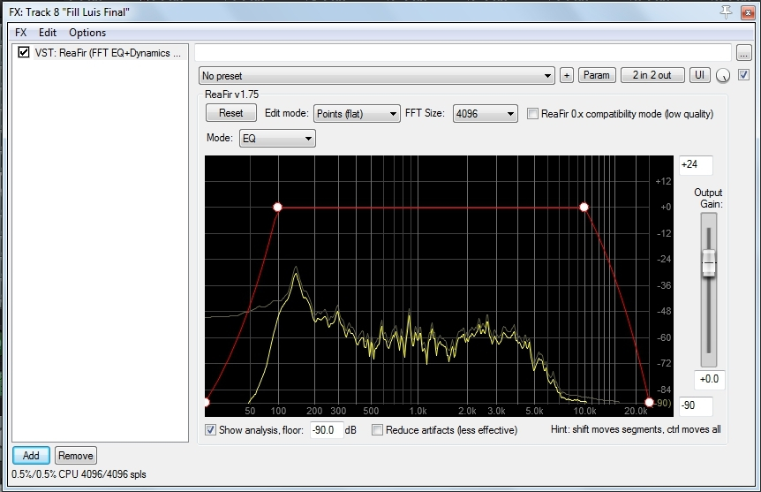Open the Edit menu
Viewport: 761px width, 492px height.
(x=47, y=32)
